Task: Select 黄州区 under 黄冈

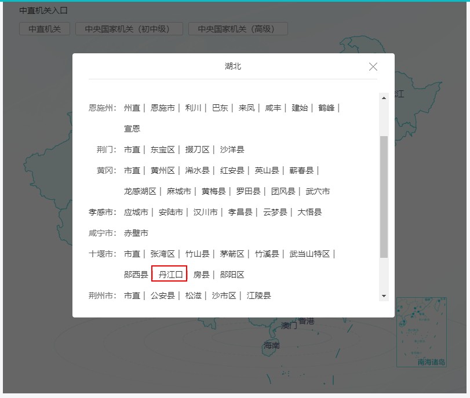Action: [x=162, y=170]
